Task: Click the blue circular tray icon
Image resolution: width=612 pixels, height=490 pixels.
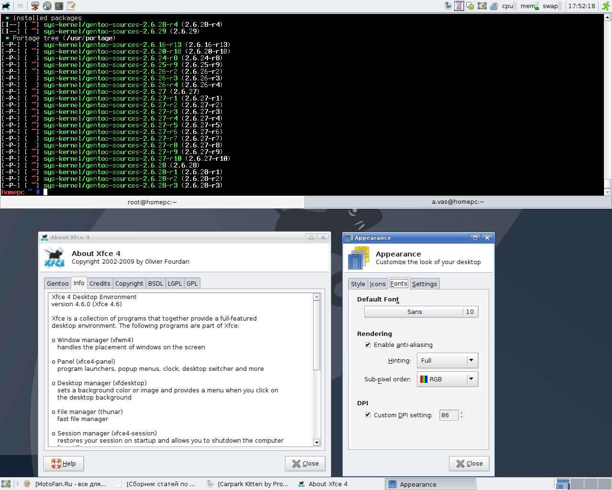Action: [448, 6]
